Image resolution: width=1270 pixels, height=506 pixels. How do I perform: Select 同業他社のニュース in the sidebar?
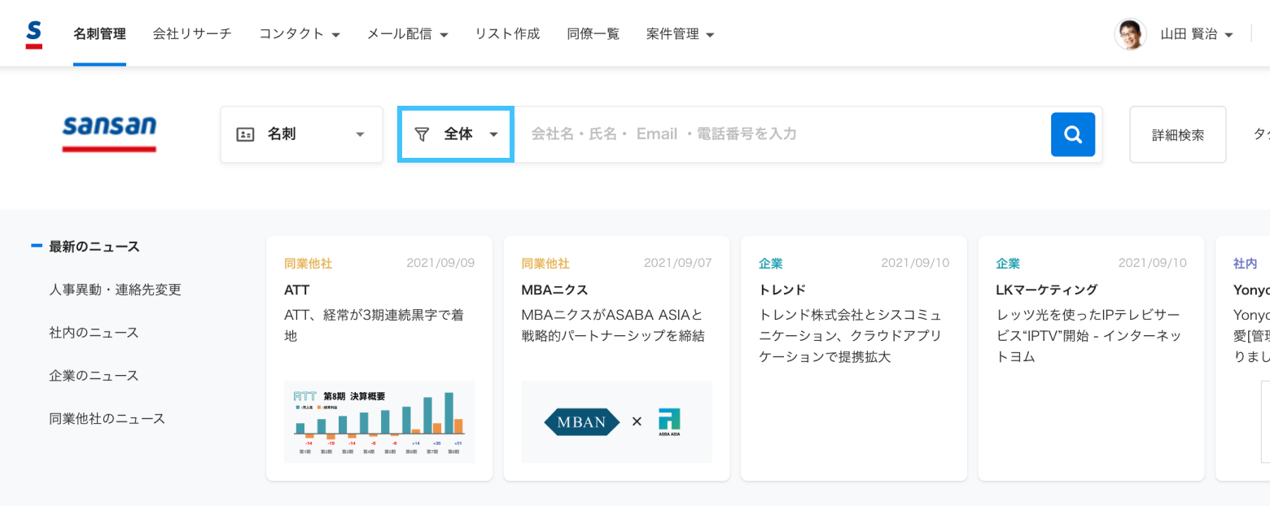click(x=107, y=419)
